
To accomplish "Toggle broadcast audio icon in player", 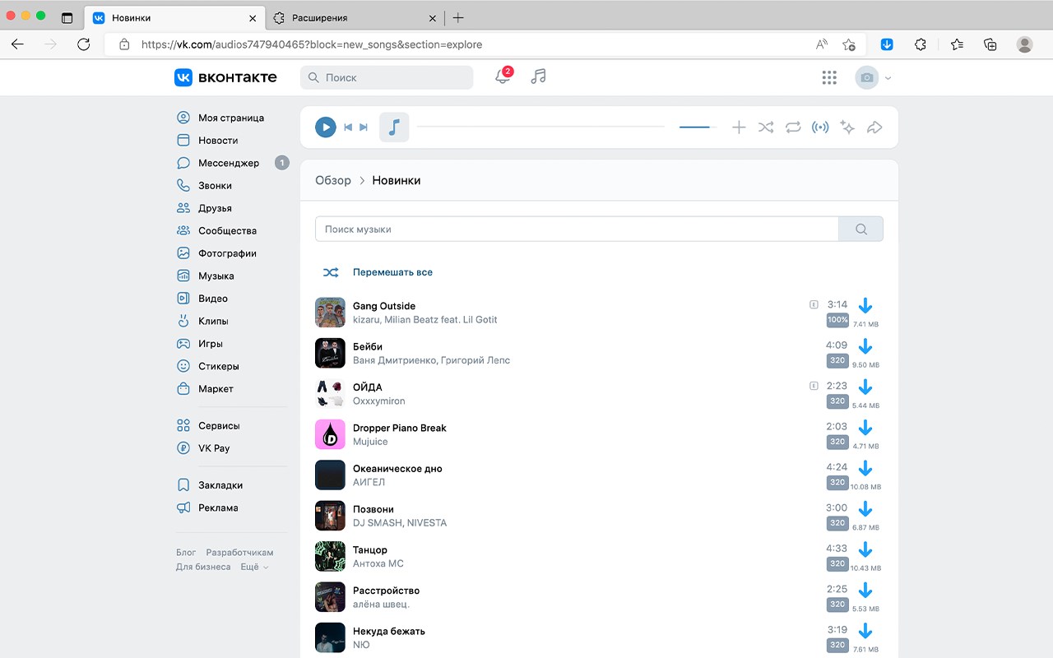I will (820, 127).
